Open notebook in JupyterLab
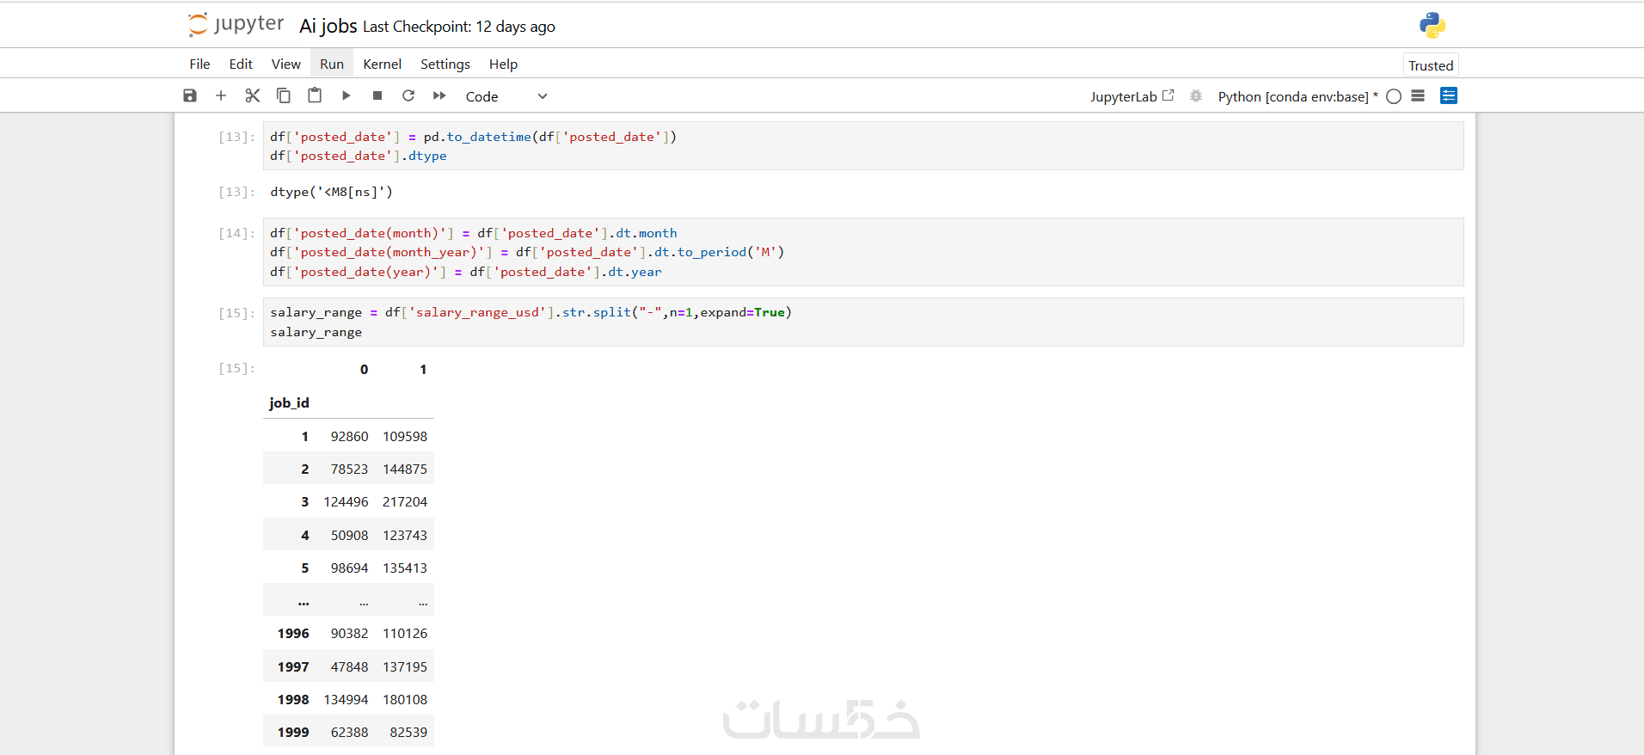 [1132, 96]
